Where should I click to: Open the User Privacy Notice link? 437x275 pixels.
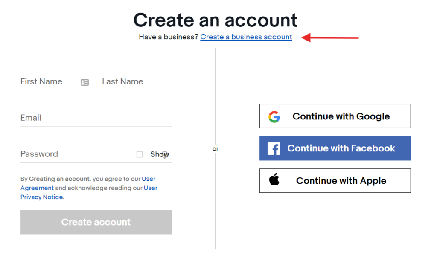pyautogui.click(x=42, y=197)
